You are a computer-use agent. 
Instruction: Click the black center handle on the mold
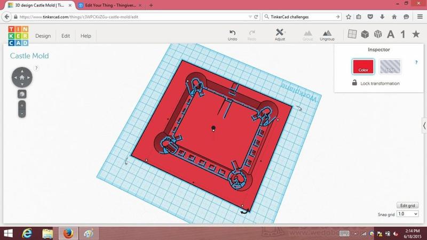[x=213, y=127]
